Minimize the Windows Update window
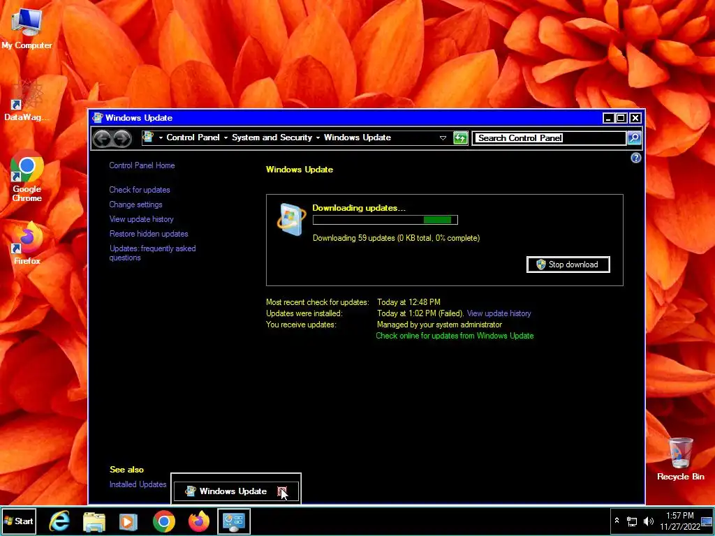The height and width of the screenshot is (536, 715). point(608,118)
